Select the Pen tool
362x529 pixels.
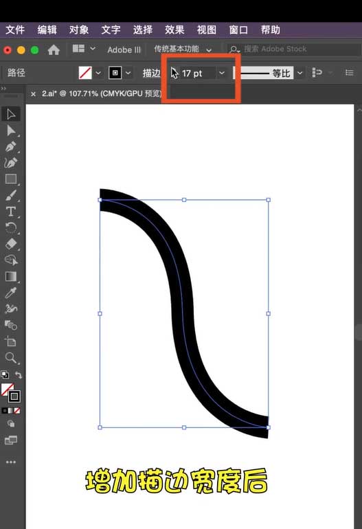(11, 147)
